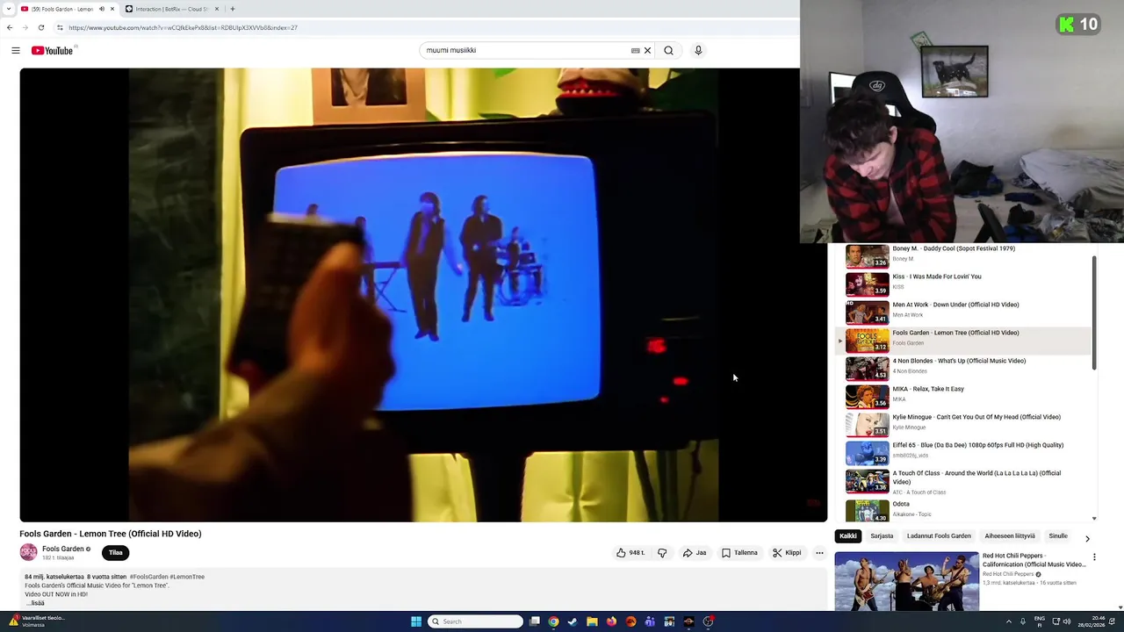1124x632 pixels.
Task: Play 4 Non Blondes What's Up
Action: [962, 368]
